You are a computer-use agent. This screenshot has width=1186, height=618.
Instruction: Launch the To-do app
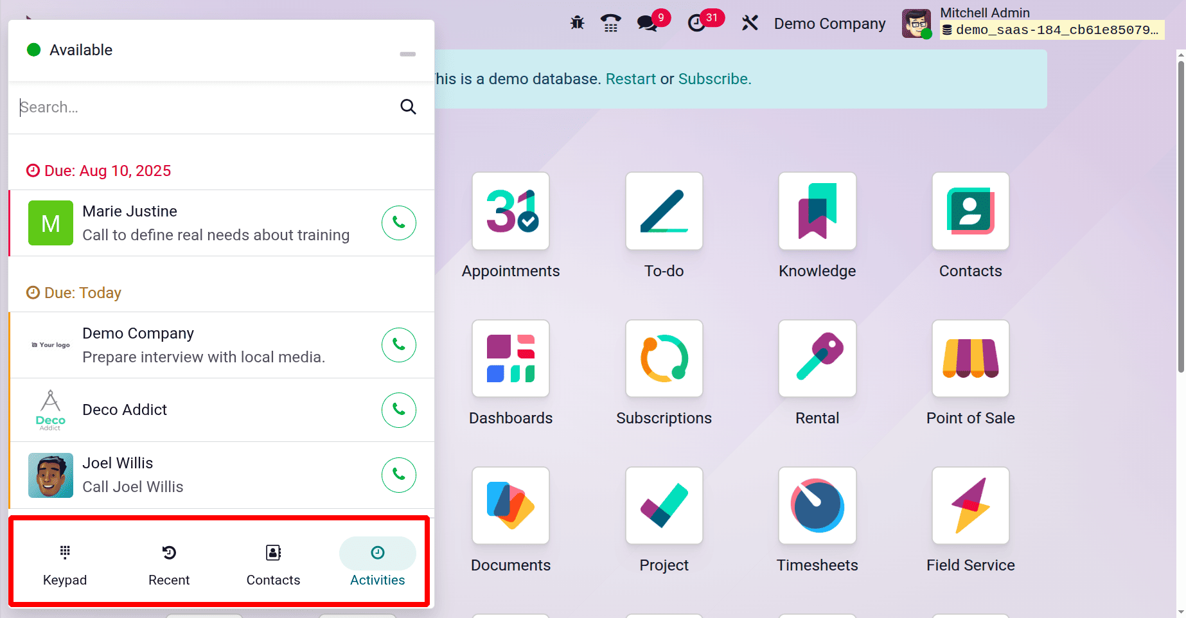pyautogui.click(x=664, y=212)
